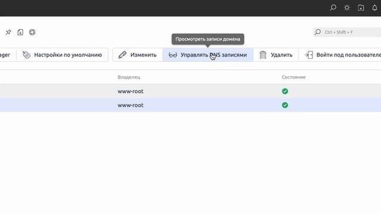Viewport: 381px width, 214px height.
Task: Sort by the Состояние column header
Action: click(293, 77)
